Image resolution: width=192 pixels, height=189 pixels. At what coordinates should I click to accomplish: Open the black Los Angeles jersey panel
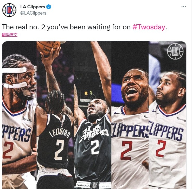click(93, 115)
